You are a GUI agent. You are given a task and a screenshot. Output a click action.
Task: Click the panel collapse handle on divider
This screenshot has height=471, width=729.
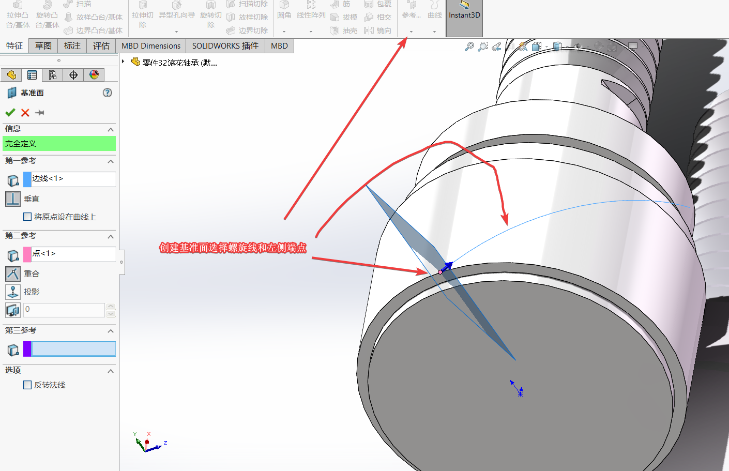121,262
